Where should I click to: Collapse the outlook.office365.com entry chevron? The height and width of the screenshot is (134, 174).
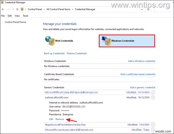[153, 98]
